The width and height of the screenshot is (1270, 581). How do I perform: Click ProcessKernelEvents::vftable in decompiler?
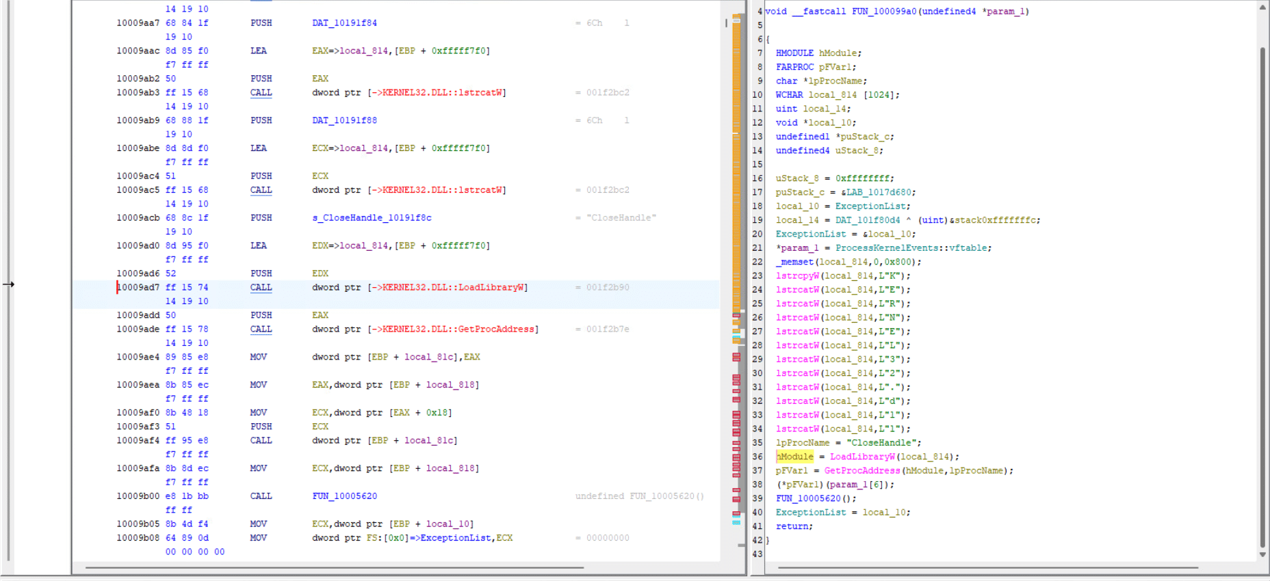coord(911,248)
